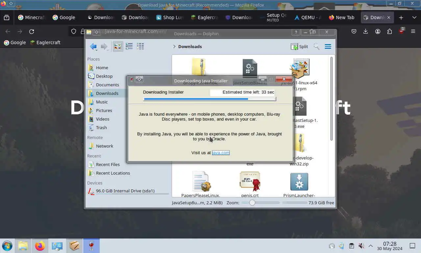
Task: Switch to the QEMU Firefox tab
Action: (x=308, y=17)
